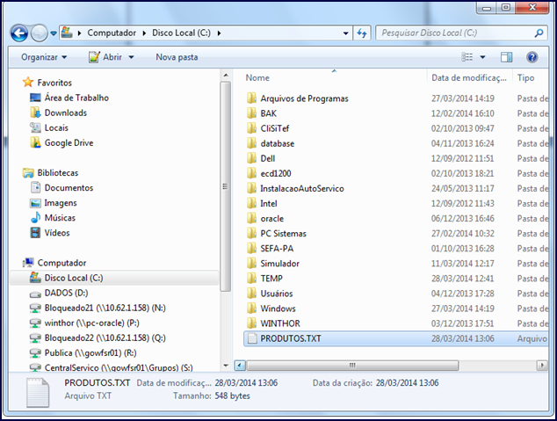The width and height of the screenshot is (557, 421).
Task: Open the view options dropdown arrow
Action: click(x=482, y=57)
